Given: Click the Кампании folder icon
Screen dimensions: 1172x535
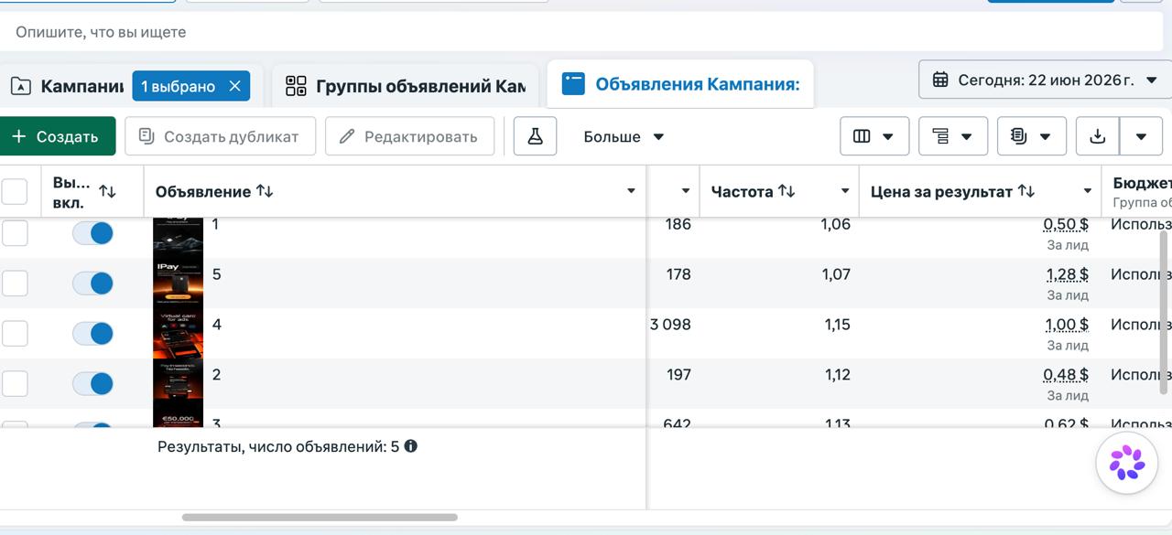Looking at the screenshot, I should tap(20, 86).
